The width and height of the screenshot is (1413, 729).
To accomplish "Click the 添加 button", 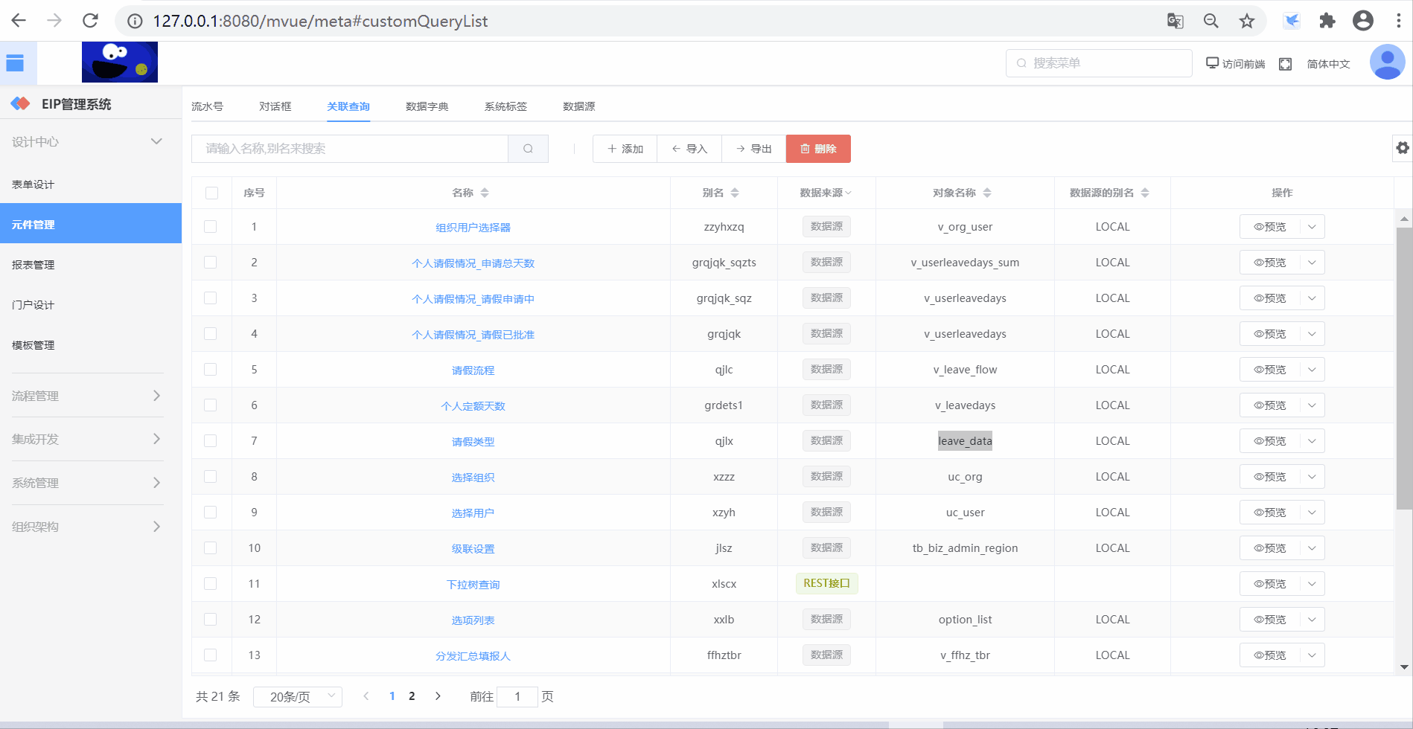I will [625, 149].
